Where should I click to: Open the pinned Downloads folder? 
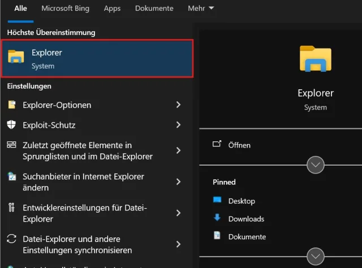pyautogui.click(x=245, y=219)
